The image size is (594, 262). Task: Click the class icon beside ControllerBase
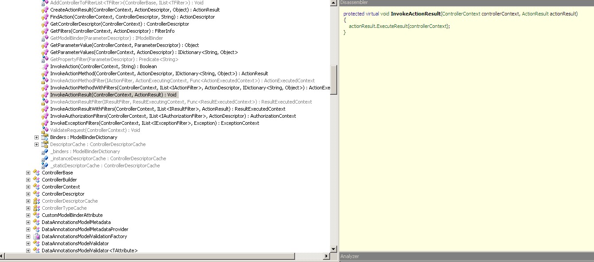[36, 173]
